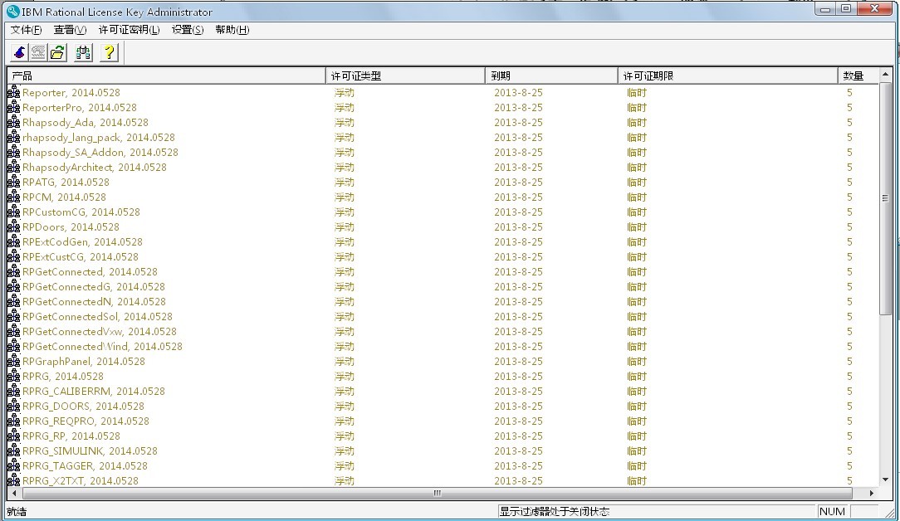Click the vertical scrollbar down arrow
The image size is (900, 521).
885,480
